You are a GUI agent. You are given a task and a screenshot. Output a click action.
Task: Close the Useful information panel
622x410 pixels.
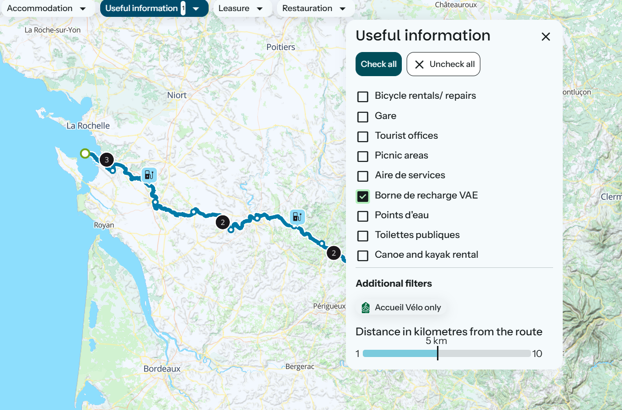pyautogui.click(x=545, y=37)
